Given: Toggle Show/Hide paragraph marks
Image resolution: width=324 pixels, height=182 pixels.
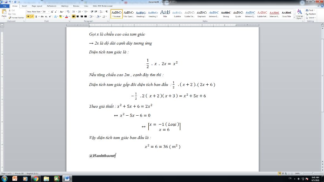Looking at the screenshot, I should [x=107, y=12].
